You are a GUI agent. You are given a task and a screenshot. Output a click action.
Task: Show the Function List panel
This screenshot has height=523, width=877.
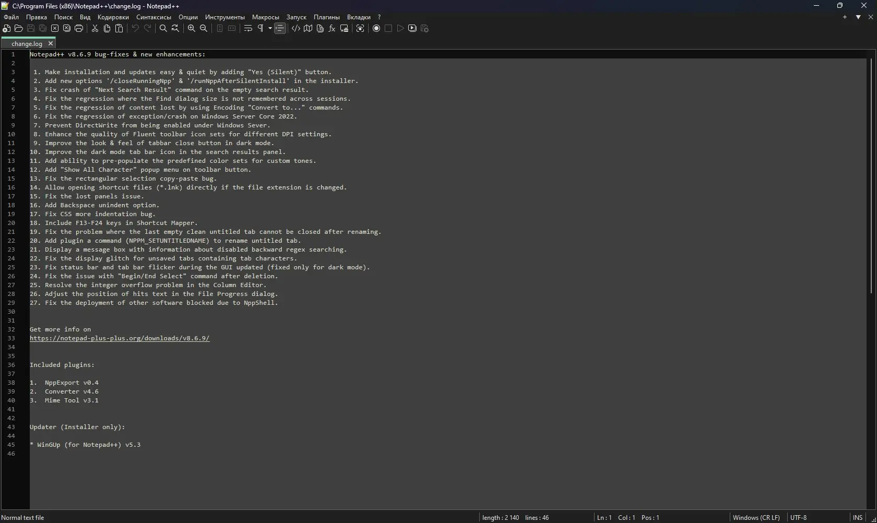pyautogui.click(x=332, y=29)
